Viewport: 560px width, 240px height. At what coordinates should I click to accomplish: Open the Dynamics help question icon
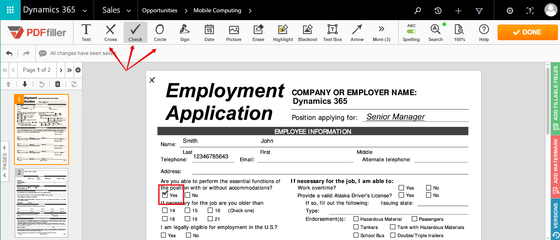pos(530,11)
